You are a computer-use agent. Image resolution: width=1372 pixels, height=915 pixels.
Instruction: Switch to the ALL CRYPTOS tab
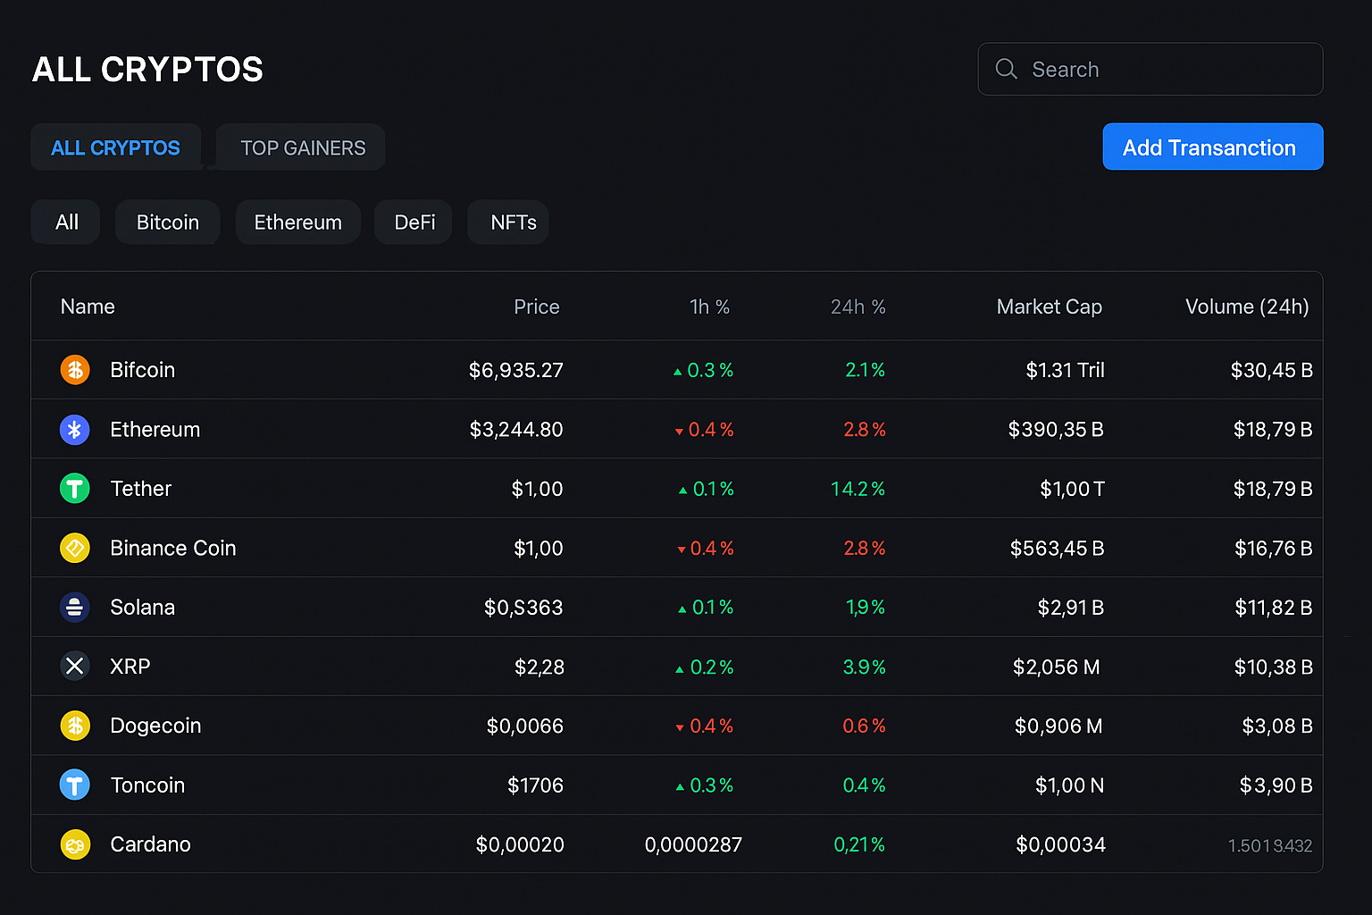(x=116, y=147)
